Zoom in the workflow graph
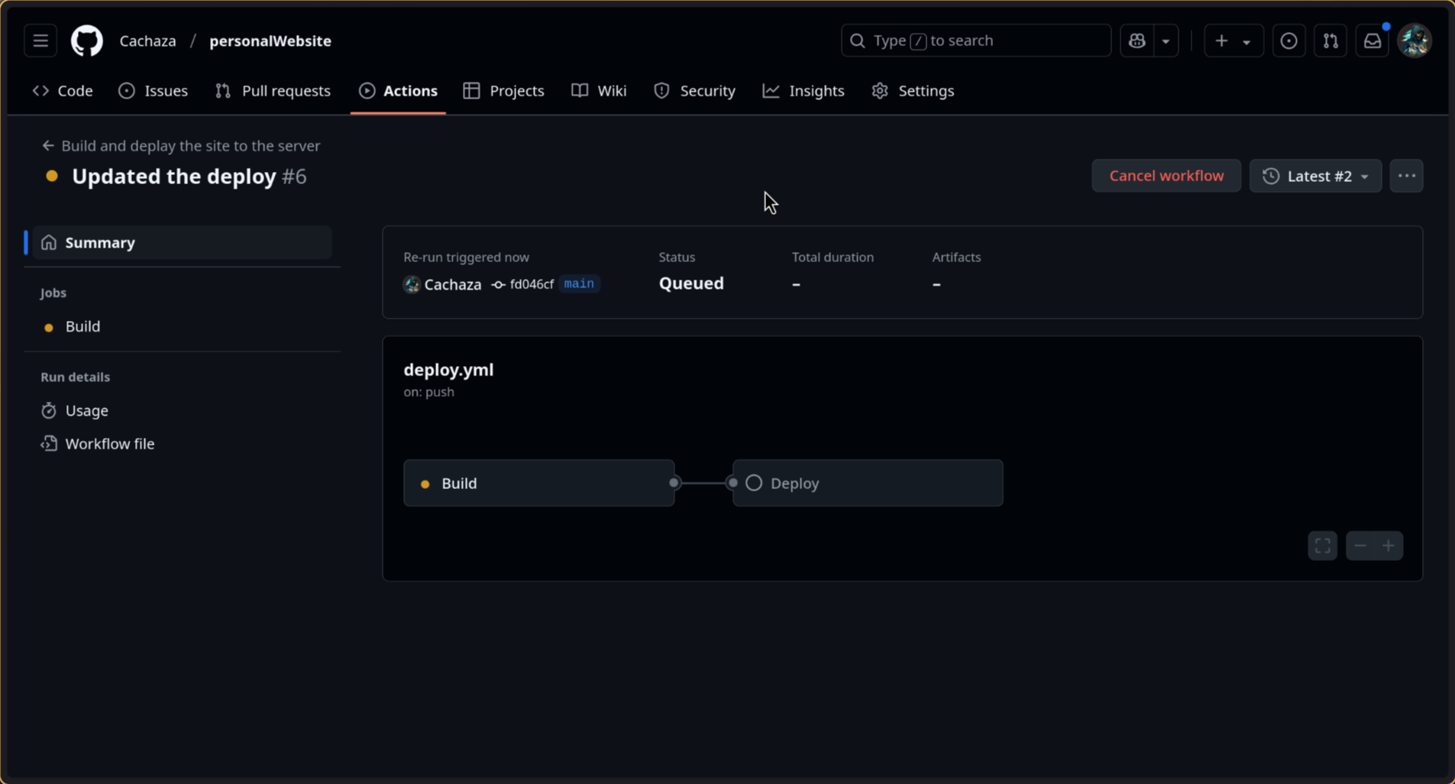The image size is (1455, 784). click(1389, 546)
